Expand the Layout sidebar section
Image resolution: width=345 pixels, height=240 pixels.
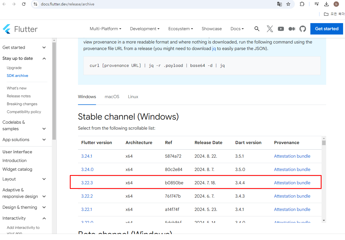point(25,179)
